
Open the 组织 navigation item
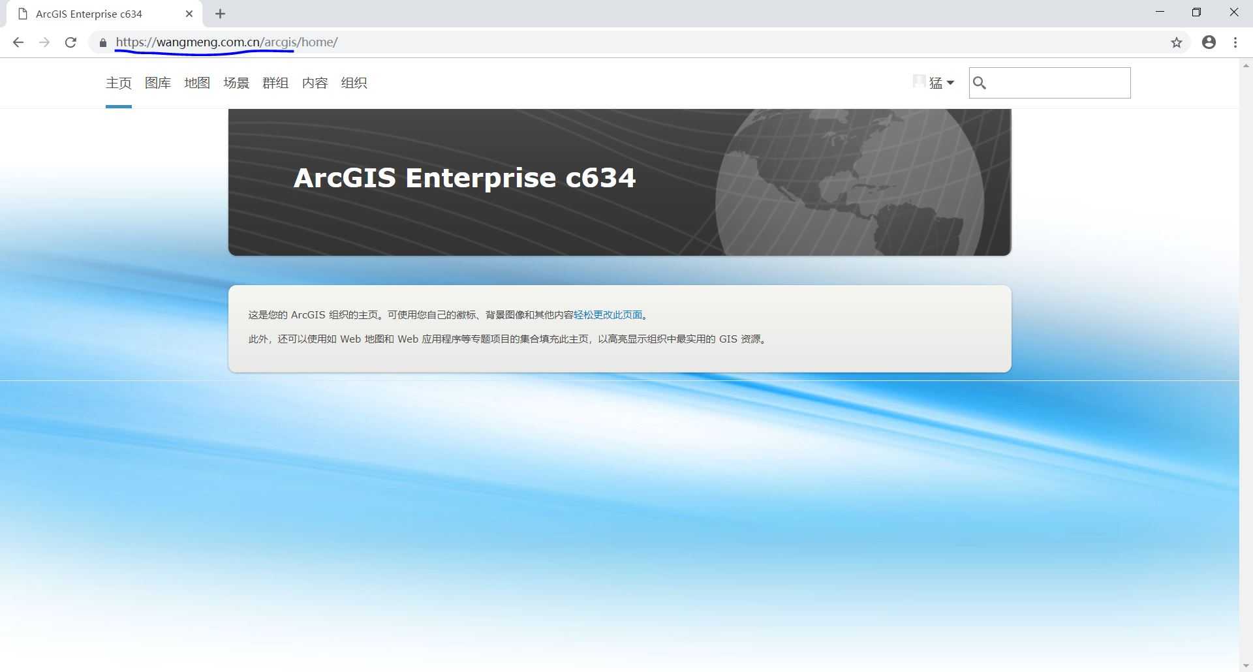[354, 83]
